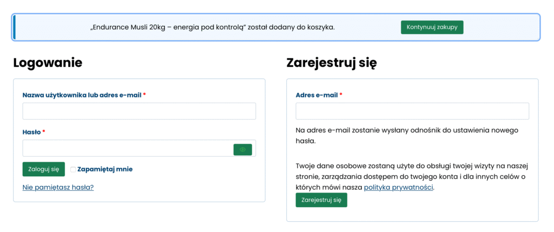Click the Kontynuuj zakupy button
The image size is (554, 232).
(432, 27)
